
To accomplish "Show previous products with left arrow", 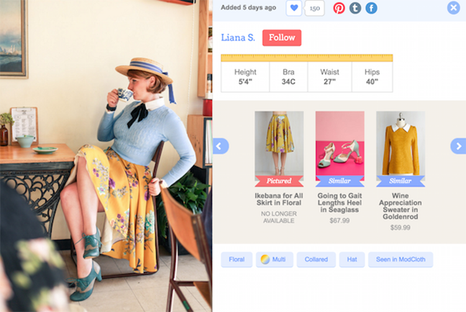I will pos(221,146).
